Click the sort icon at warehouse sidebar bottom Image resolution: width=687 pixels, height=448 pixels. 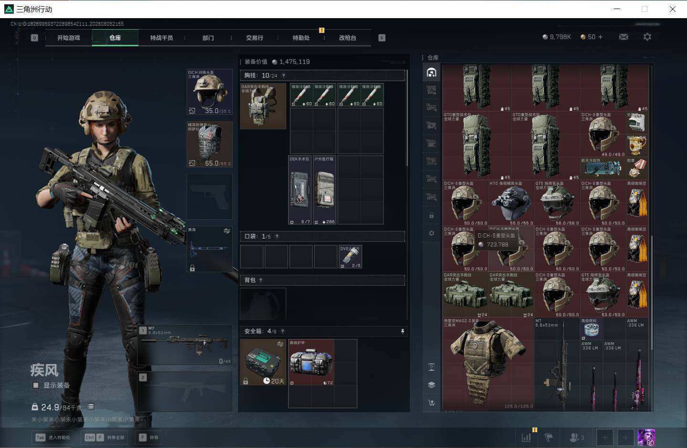click(x=431, y=403)
